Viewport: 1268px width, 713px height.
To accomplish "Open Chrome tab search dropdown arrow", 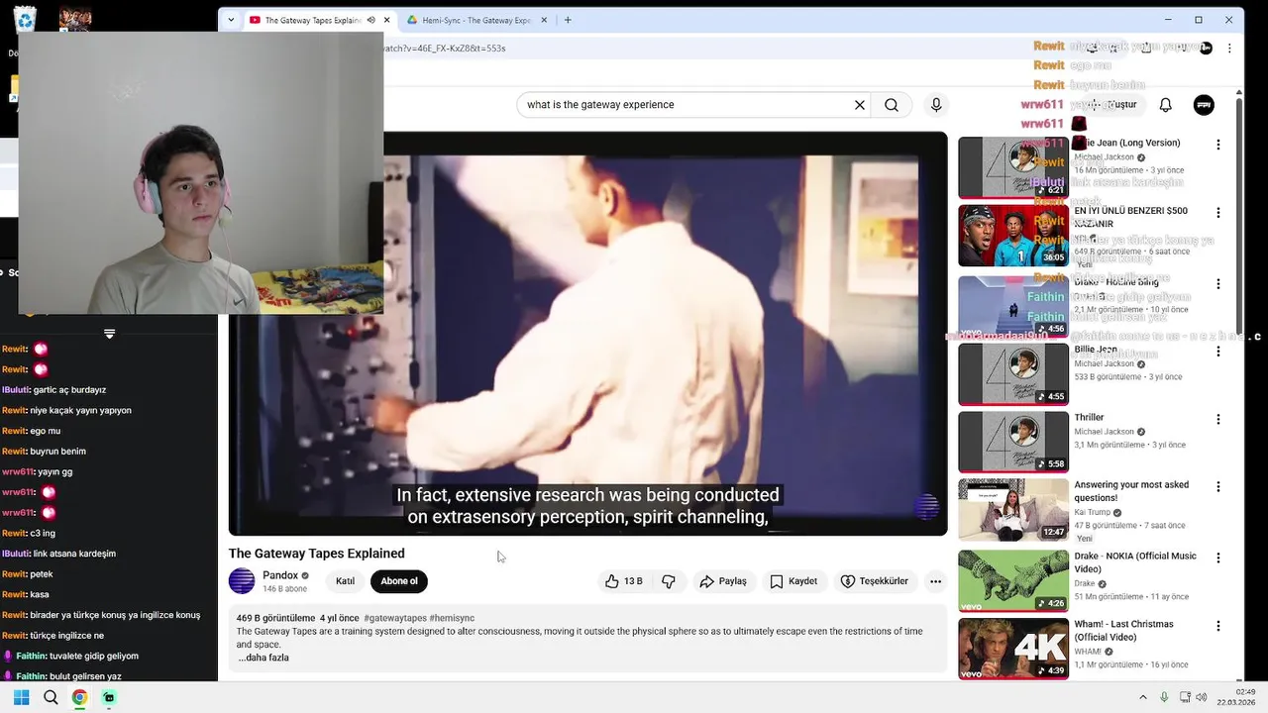I will click(231, 20).
